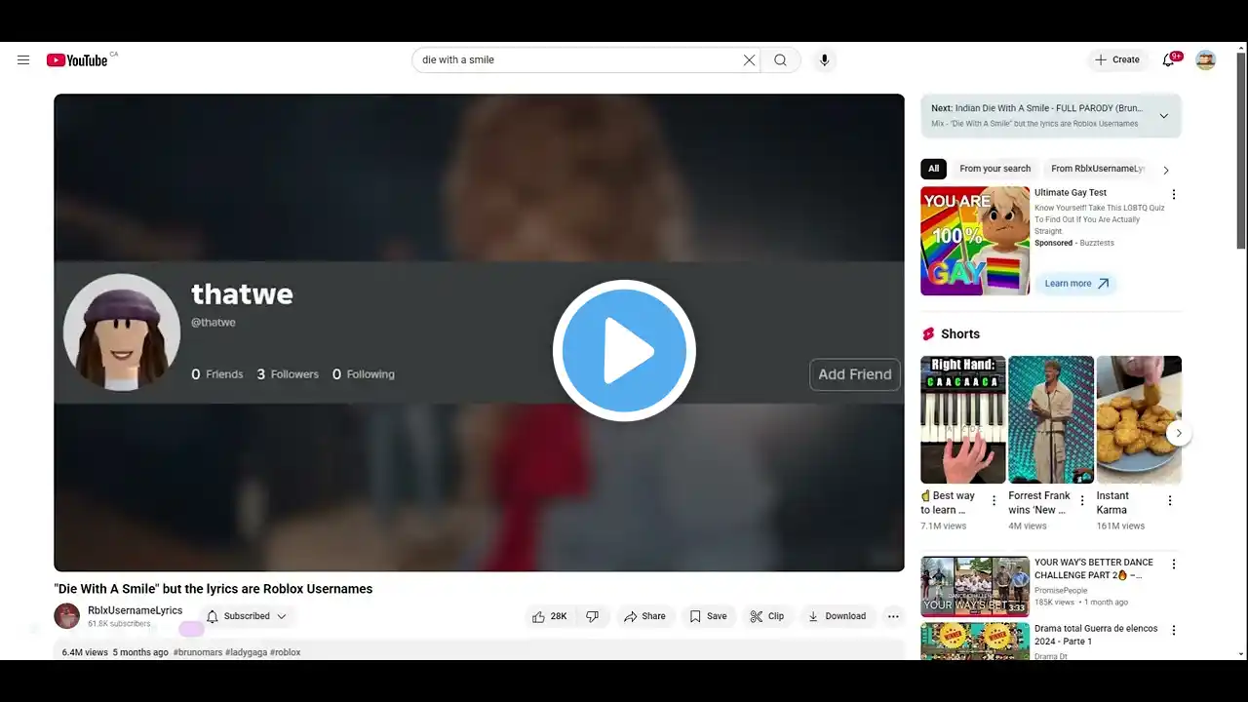Show next Shorts with the arrow

(1179, 433)
